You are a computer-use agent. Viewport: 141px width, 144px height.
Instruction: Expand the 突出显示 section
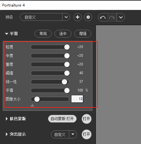(x=7, y=134)
